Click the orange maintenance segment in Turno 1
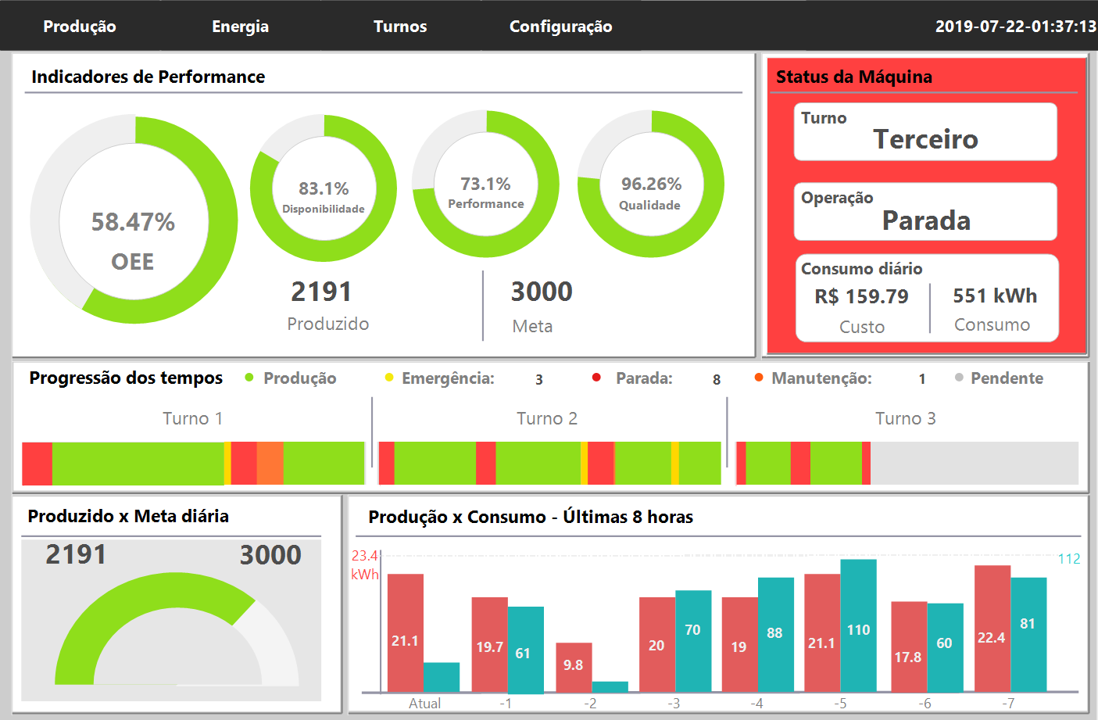1098x720 pixels. [x=270, y=463]
